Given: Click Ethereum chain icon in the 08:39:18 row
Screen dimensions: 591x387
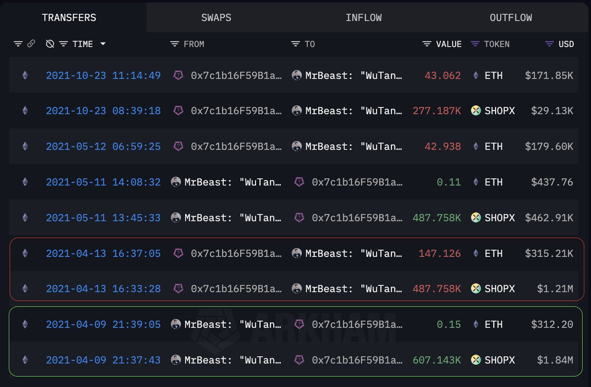Looking at the screenshot, I should 25,111.
